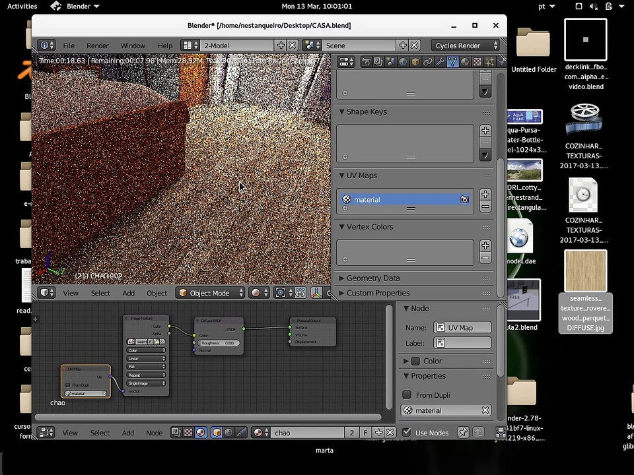Open the viewport shading dropdown
The height and width of the screenshot is (475, 634).
(x=259, y=293)
